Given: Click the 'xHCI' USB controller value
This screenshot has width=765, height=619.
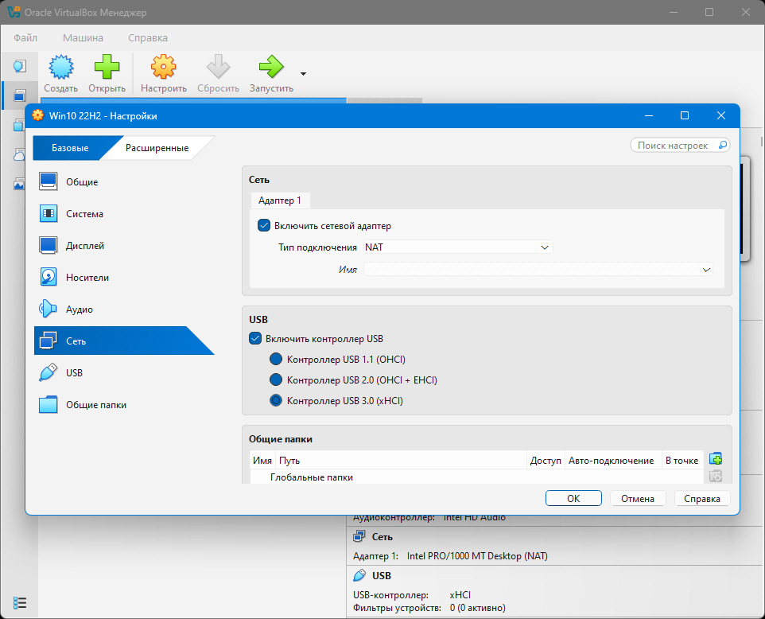Looking at the screenshot, I should point(460,595).
